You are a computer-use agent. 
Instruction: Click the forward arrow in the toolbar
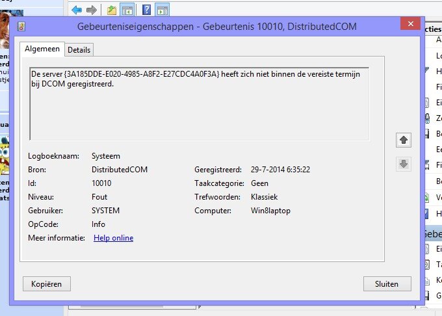pos(92,10)
